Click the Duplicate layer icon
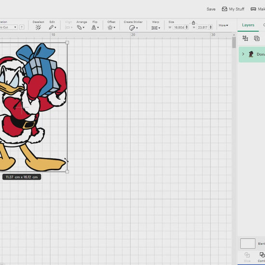This screenshot has width=265, height=265. point(257,39)
